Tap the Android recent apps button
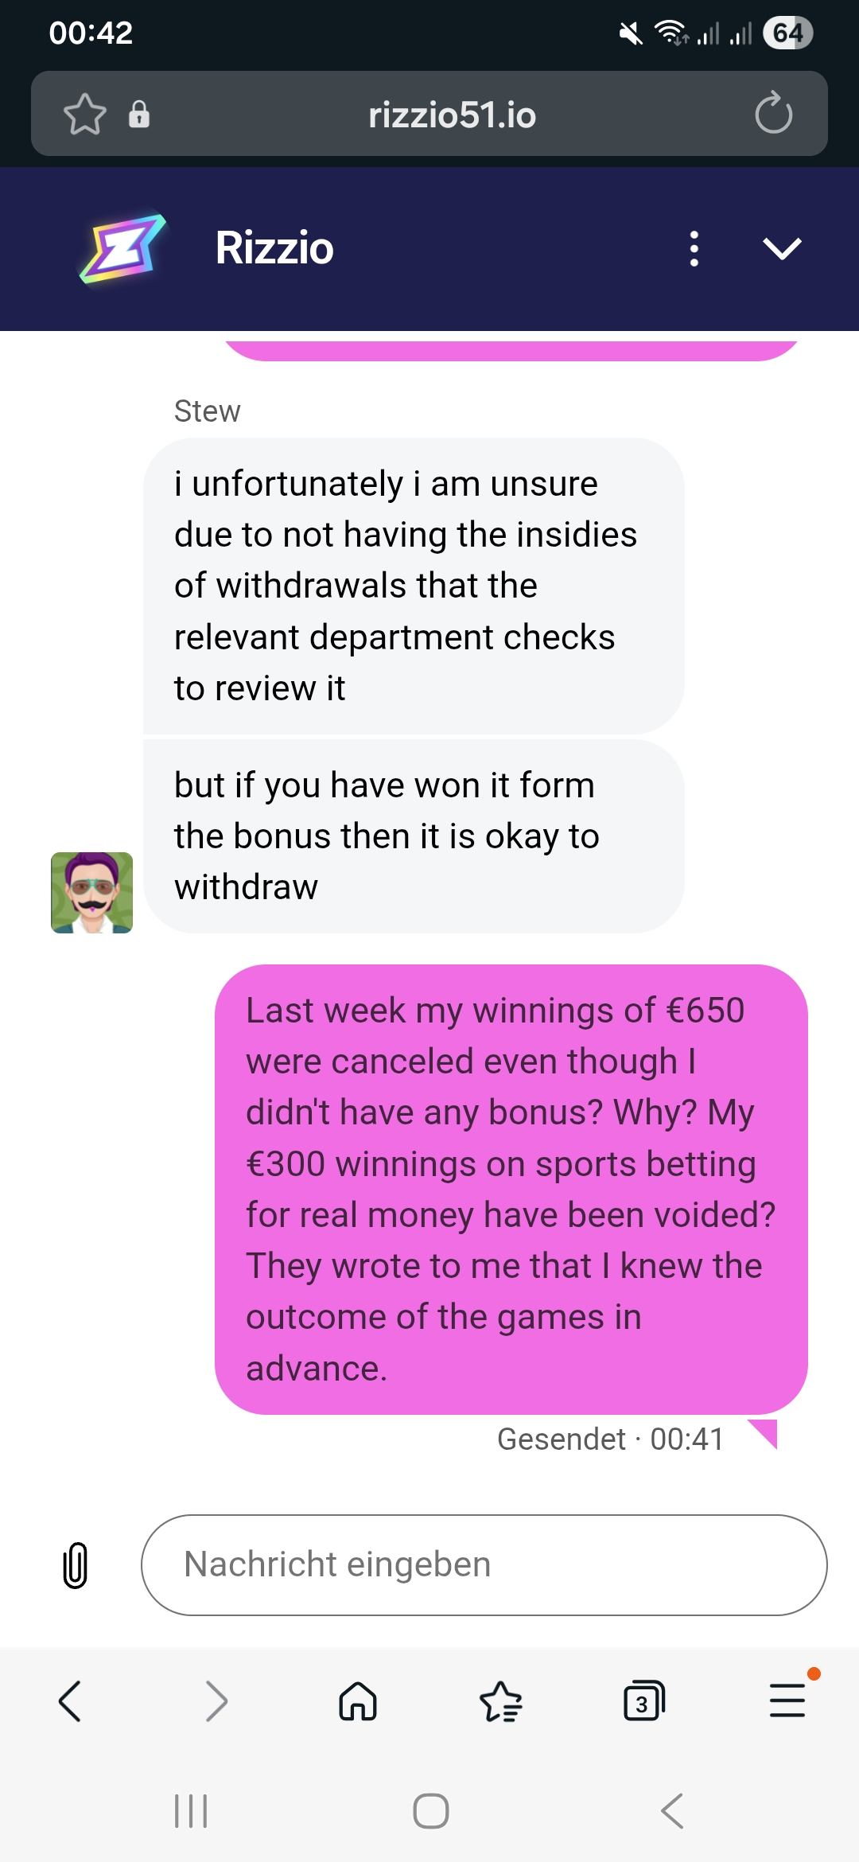 [x=191, y=1811]
